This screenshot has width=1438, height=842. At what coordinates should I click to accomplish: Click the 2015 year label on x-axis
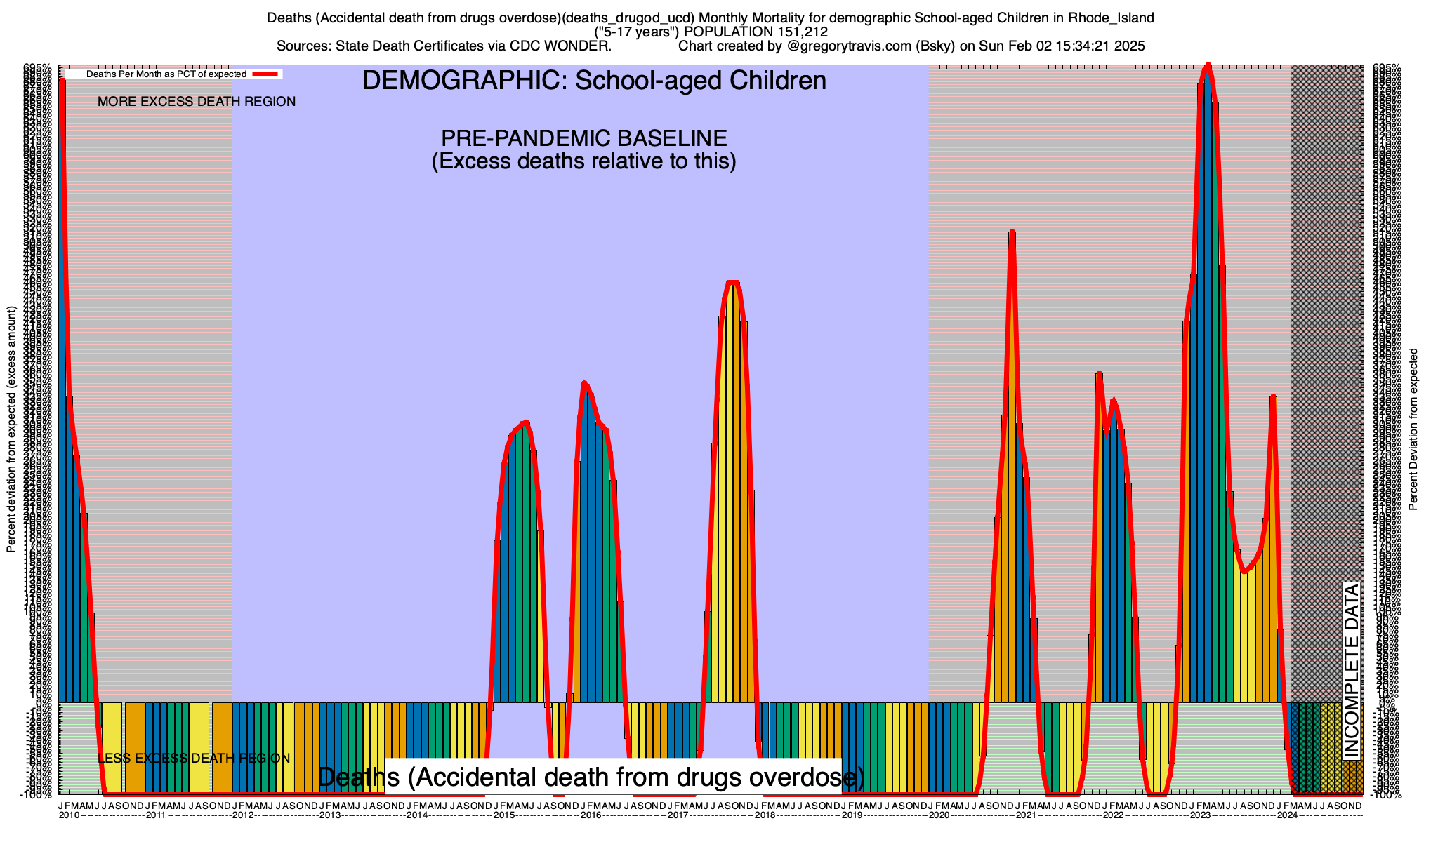click(x=504, y=815)
